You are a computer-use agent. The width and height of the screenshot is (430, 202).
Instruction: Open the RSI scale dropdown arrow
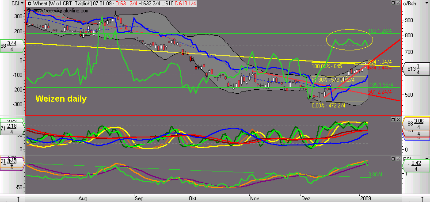(x=426, y=158)
